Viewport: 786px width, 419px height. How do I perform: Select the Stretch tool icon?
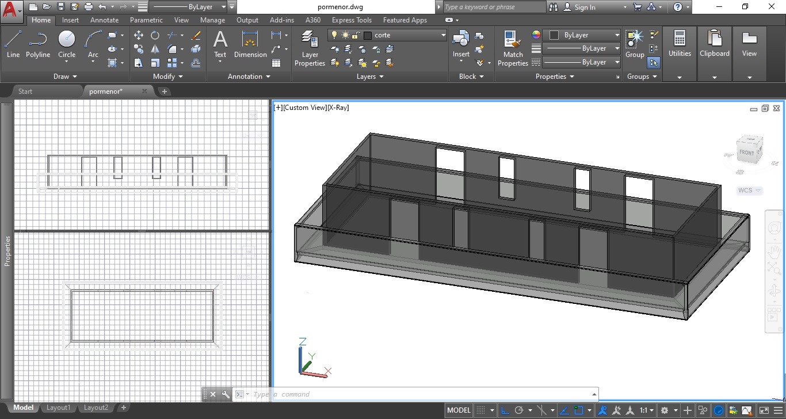click(139, 63)
